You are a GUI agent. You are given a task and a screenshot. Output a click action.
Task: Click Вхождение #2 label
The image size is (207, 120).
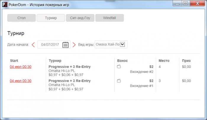point(142,72)
